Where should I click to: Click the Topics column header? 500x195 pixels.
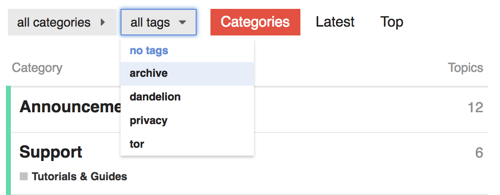(465, 67)
